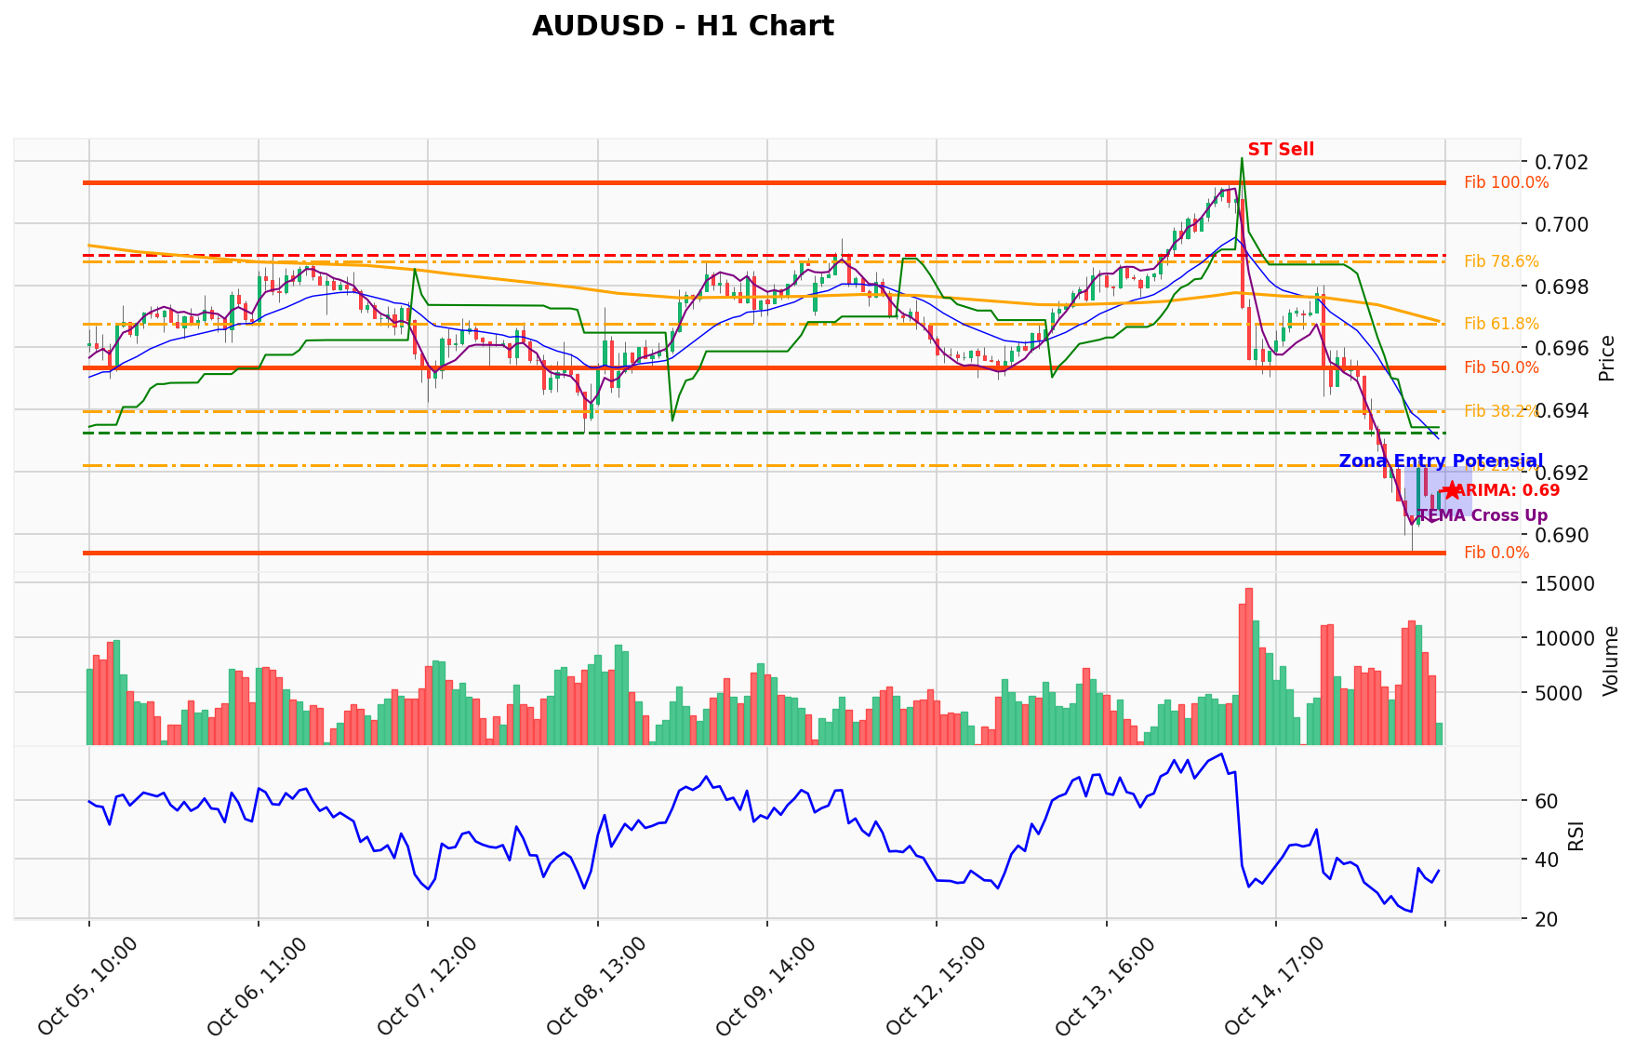
Task: Click the Oct 13, 16:00 date tick label
Action: (x=1105, y=986)
